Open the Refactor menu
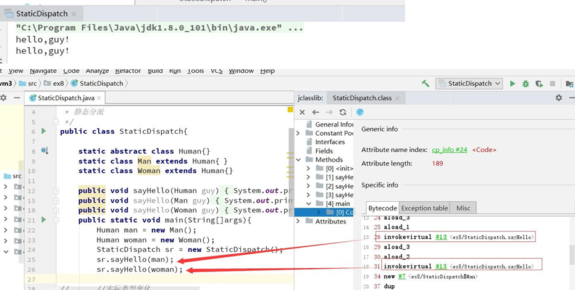The width and height of the screenshot is (575, 290). coord(128,71)
